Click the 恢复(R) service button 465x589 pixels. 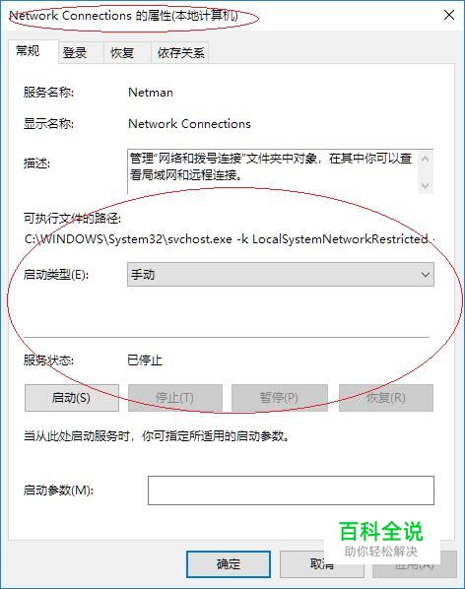[x=386, y=397]
